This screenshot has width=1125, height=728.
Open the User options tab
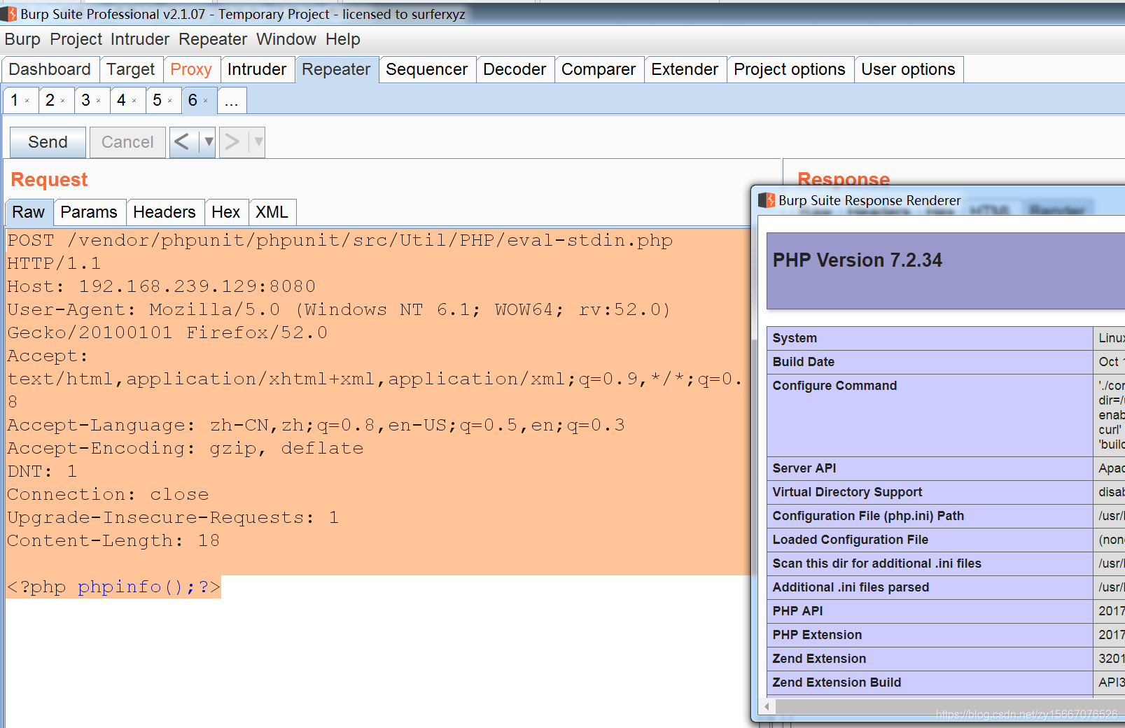(x=908, y=69)
